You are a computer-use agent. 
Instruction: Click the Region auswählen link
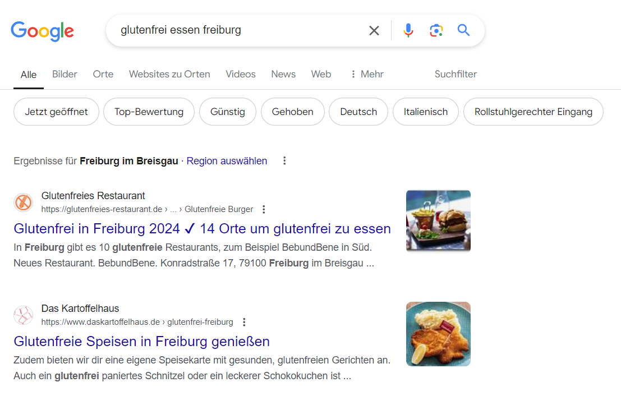[227, 161]
